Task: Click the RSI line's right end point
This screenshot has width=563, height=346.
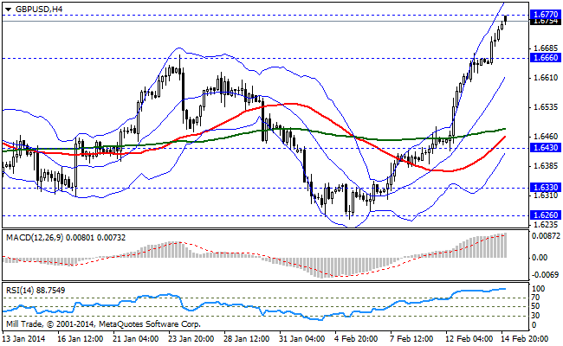Action: (505, 289)
